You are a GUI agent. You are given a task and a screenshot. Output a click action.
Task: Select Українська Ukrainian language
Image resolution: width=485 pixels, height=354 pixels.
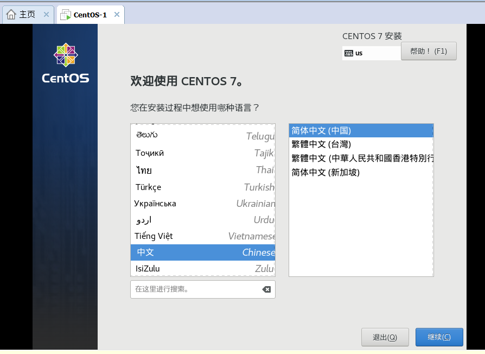[202, 203]
